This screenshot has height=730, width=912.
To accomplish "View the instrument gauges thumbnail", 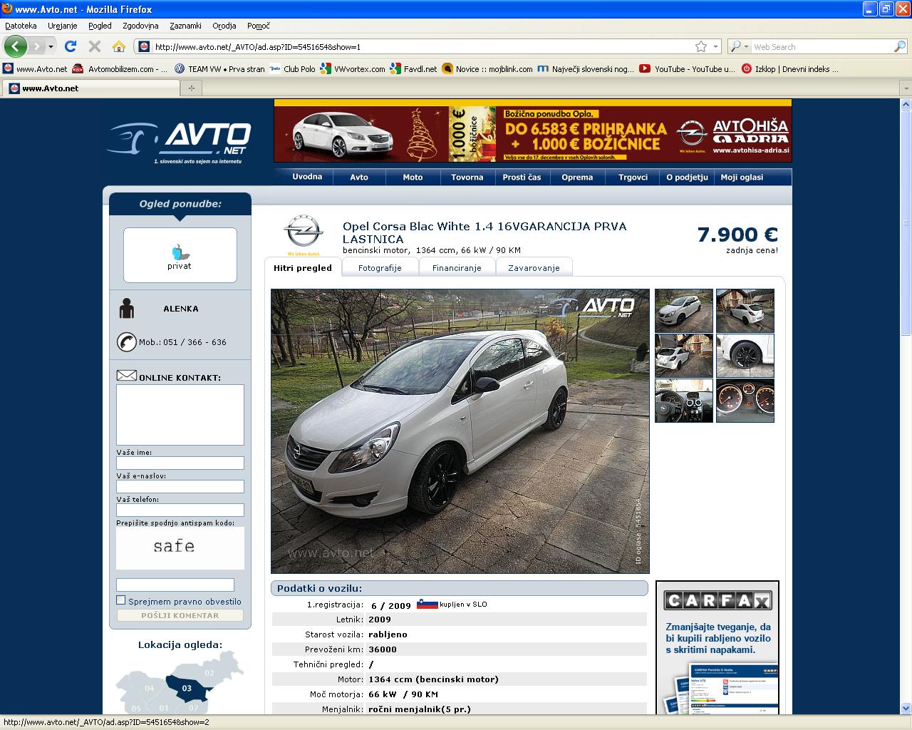I will point(745,401).
